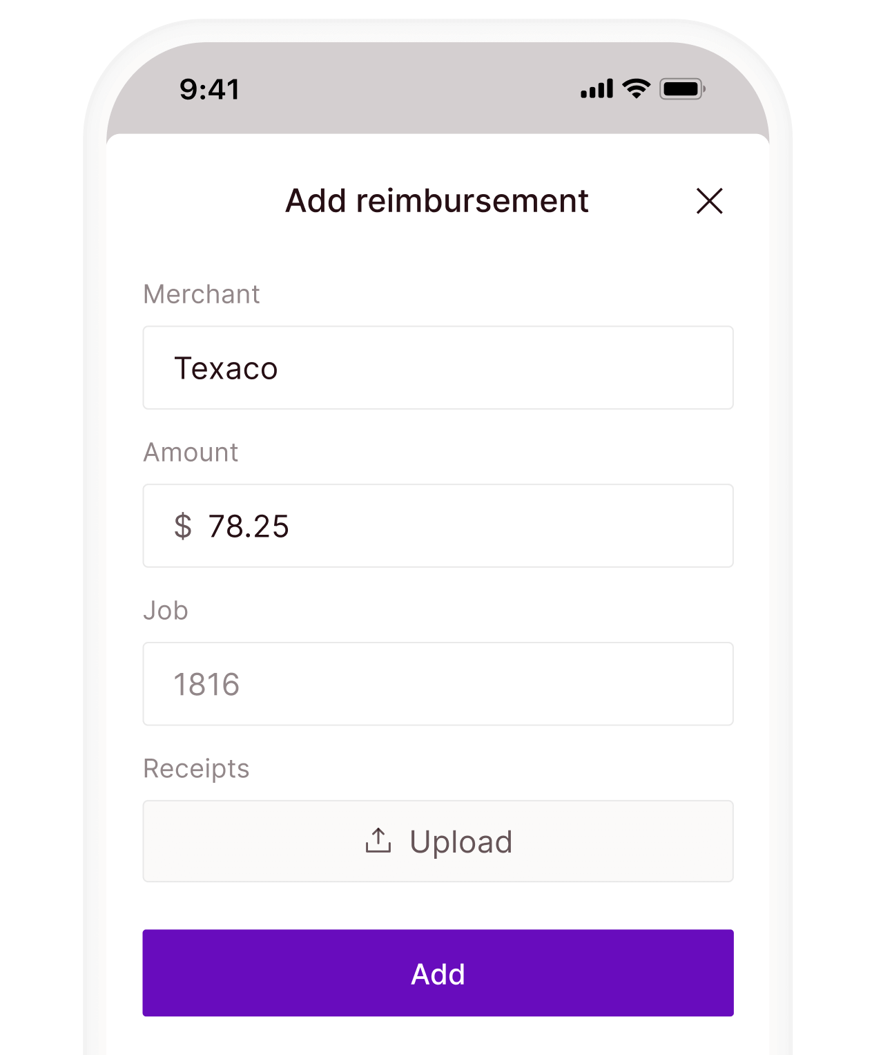Submit with the purple Add button
The height and width of the screenshot is (1055, 872).
pyautogui.click(x=438, y=973)
